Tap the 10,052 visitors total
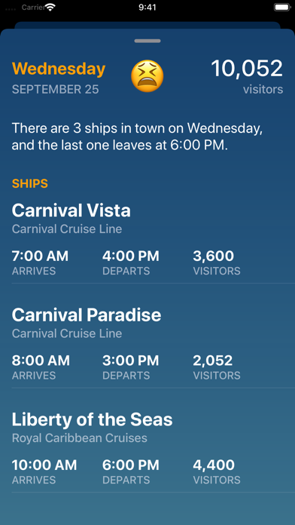 (x=247, y=76)
